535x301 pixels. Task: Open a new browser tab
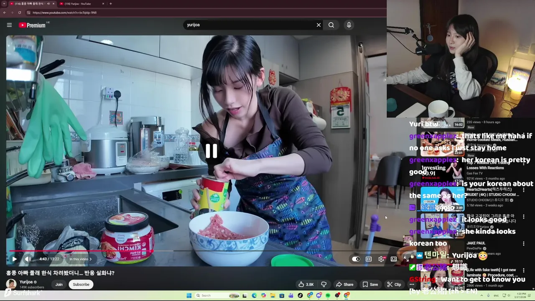pyautogui.click(x=110, y=4)
